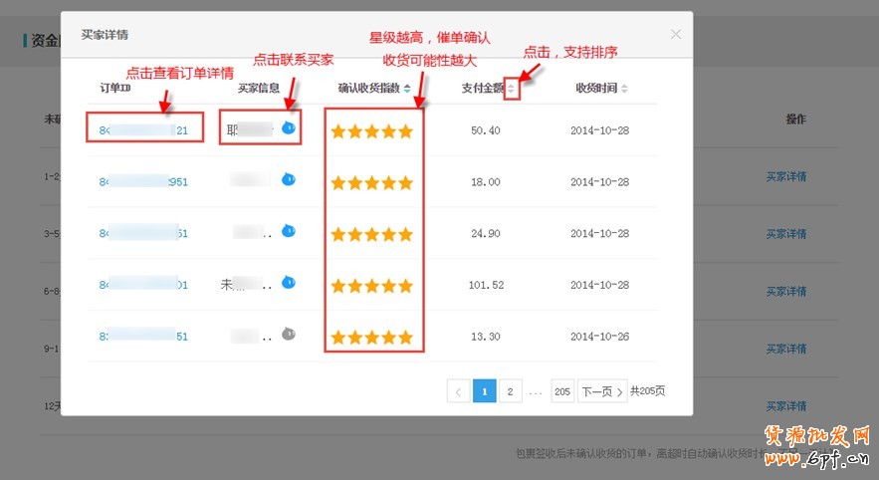Click the 24.90 payment amount
The height and width of the screenshot is (480, 879).
486,233
